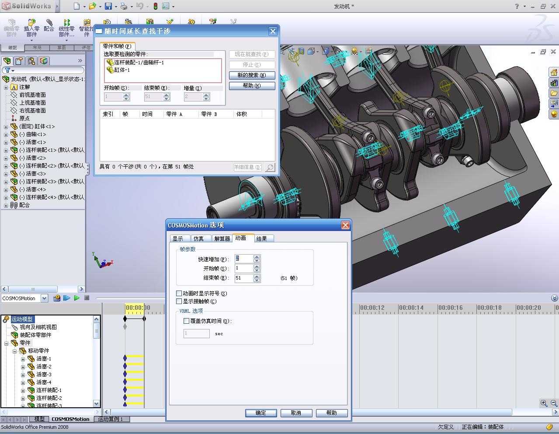Click 帮助 in the interference dialog
The image size is (559, 434).
[x=252, y=86]
